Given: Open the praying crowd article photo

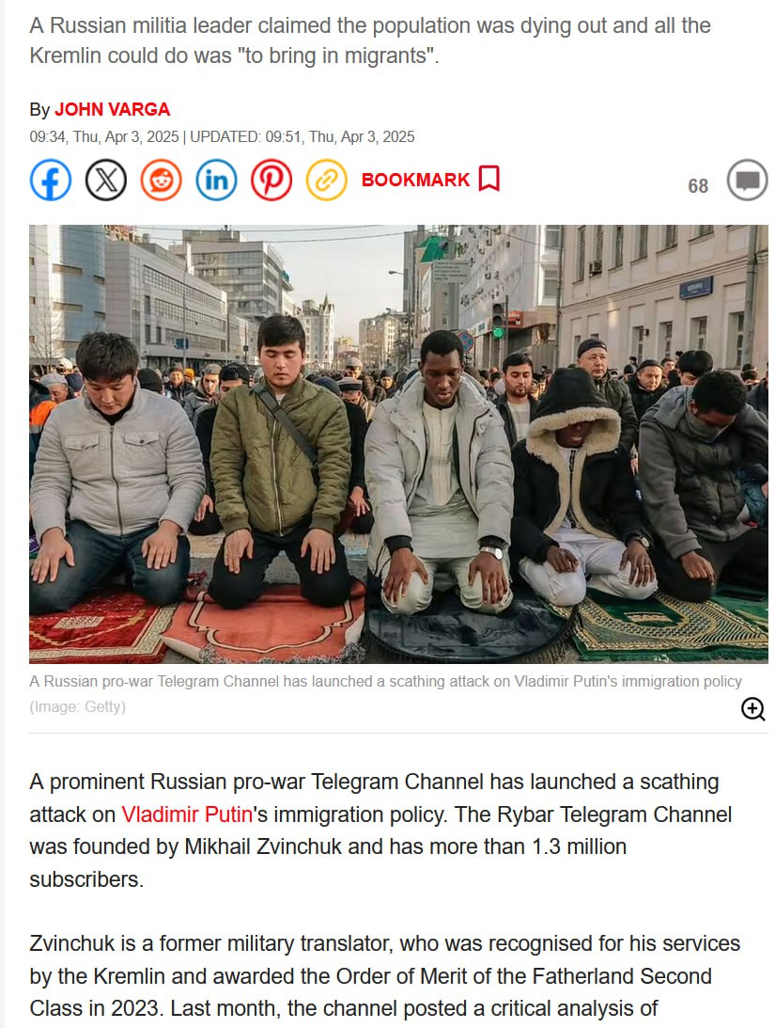Looking at the screenshot, I should 398,444.
